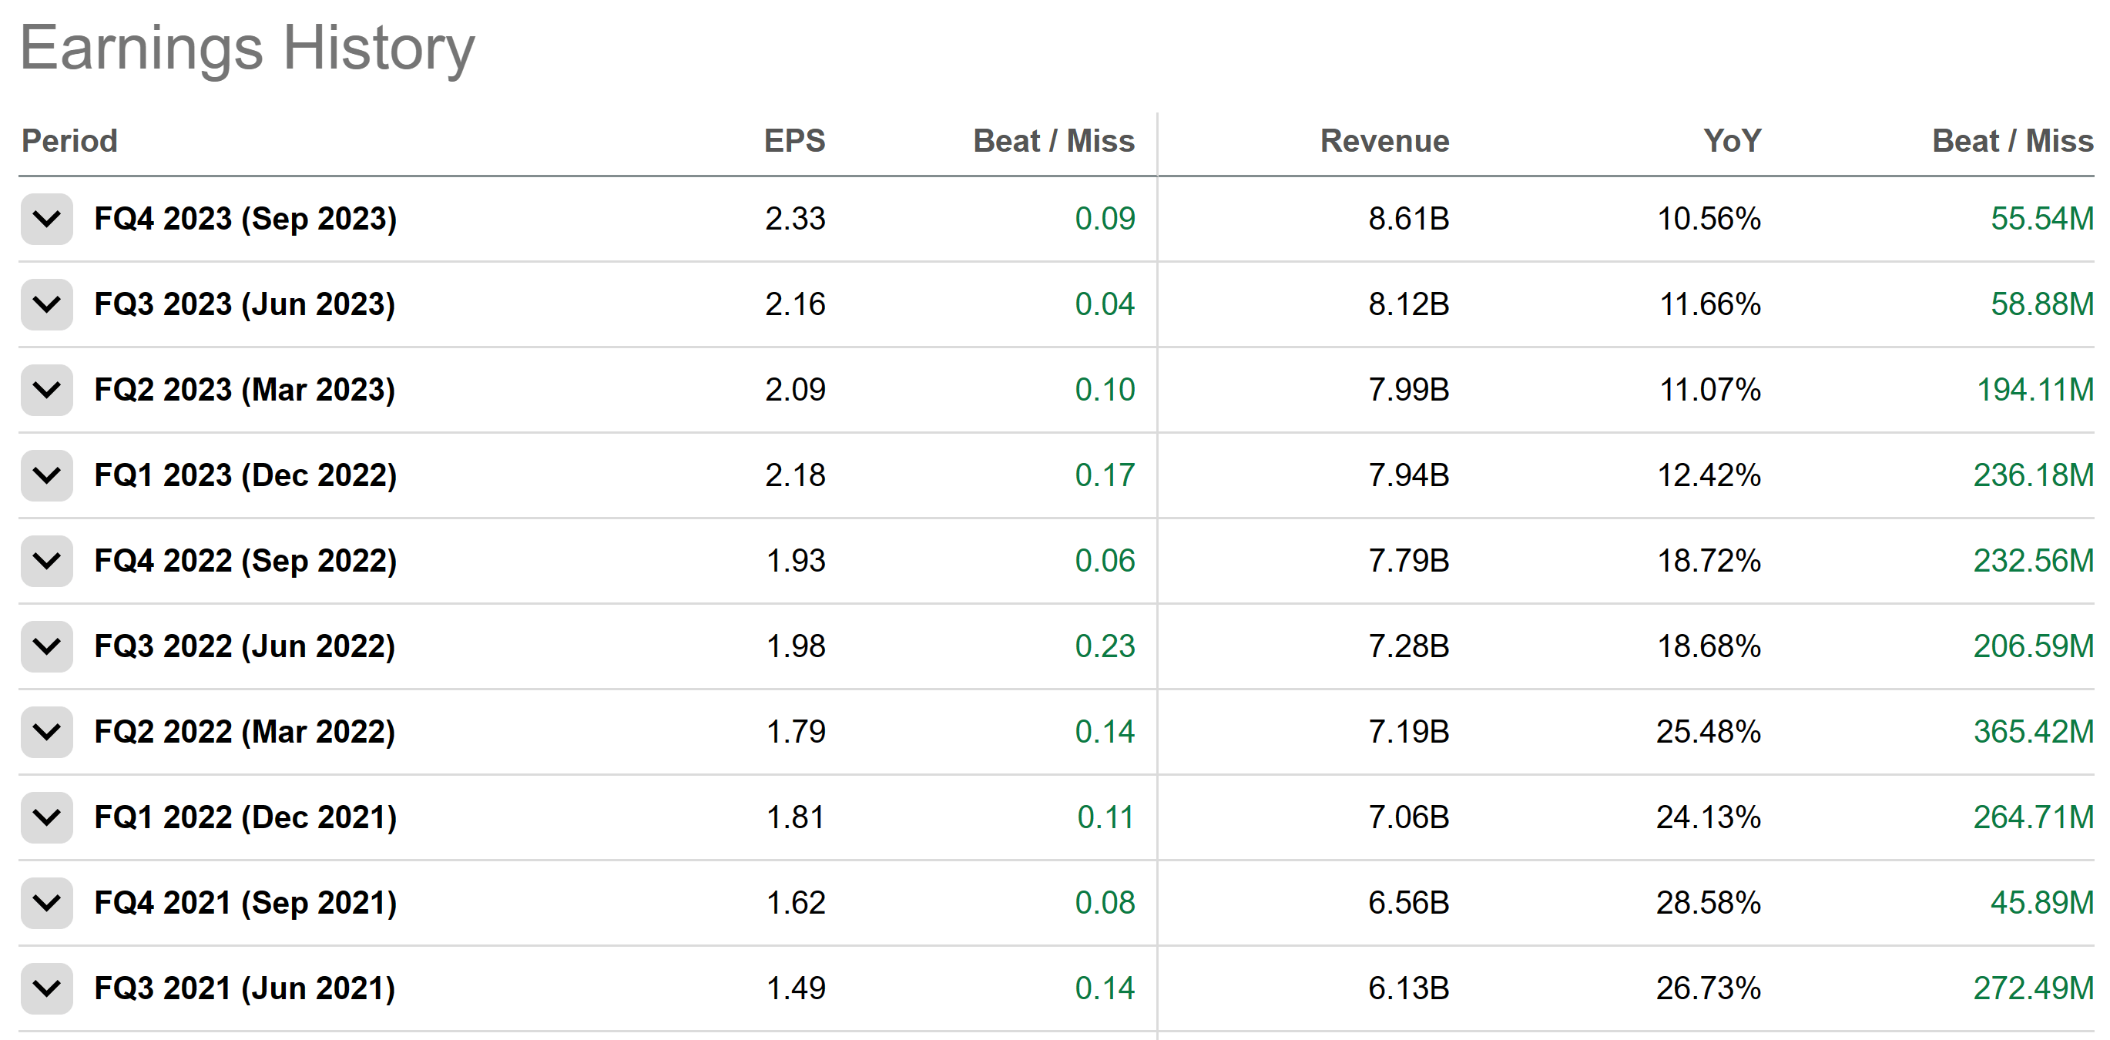Click the 0.23 EPS beat value
The height and width of the screenshot is (1040, 2110).
click(1104, 646)
